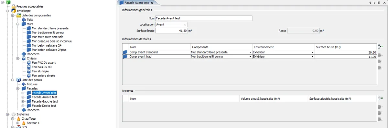Click the next tab arrow in editor header
Screen dimensions: 388x128
[x=374, y=3]
